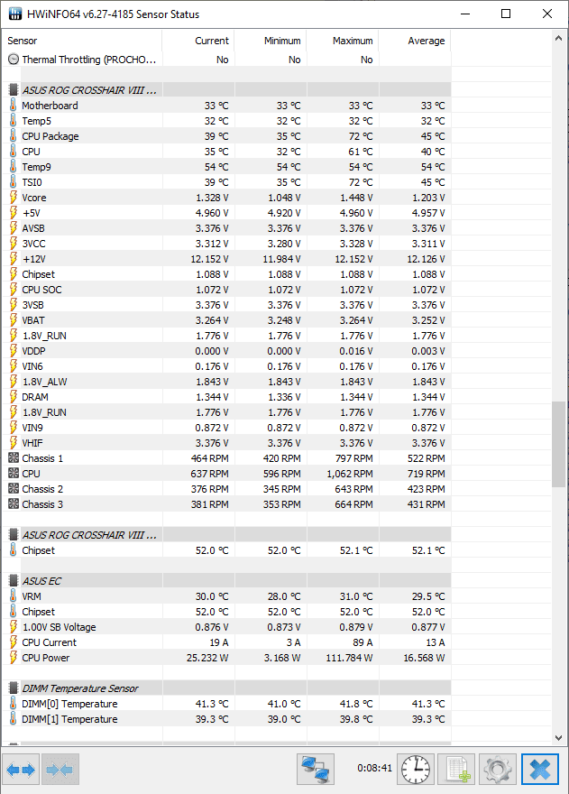Click the CPU Power lightning icon
Image resolution: width=569 pixels, height=794 pixels.
click(x=14, y=658)
